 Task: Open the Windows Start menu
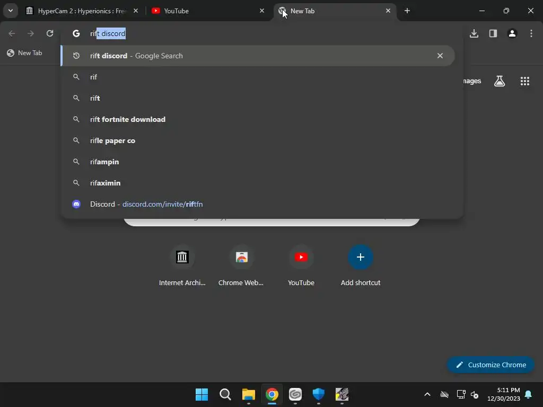click(202, 394)
